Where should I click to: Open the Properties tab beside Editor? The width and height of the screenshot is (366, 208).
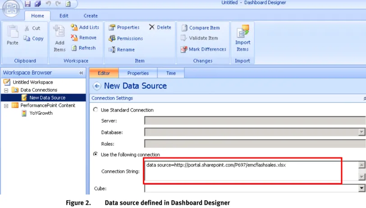click(138, 73)
